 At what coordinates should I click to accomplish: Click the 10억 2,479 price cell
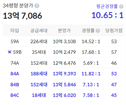coord(64,52)
